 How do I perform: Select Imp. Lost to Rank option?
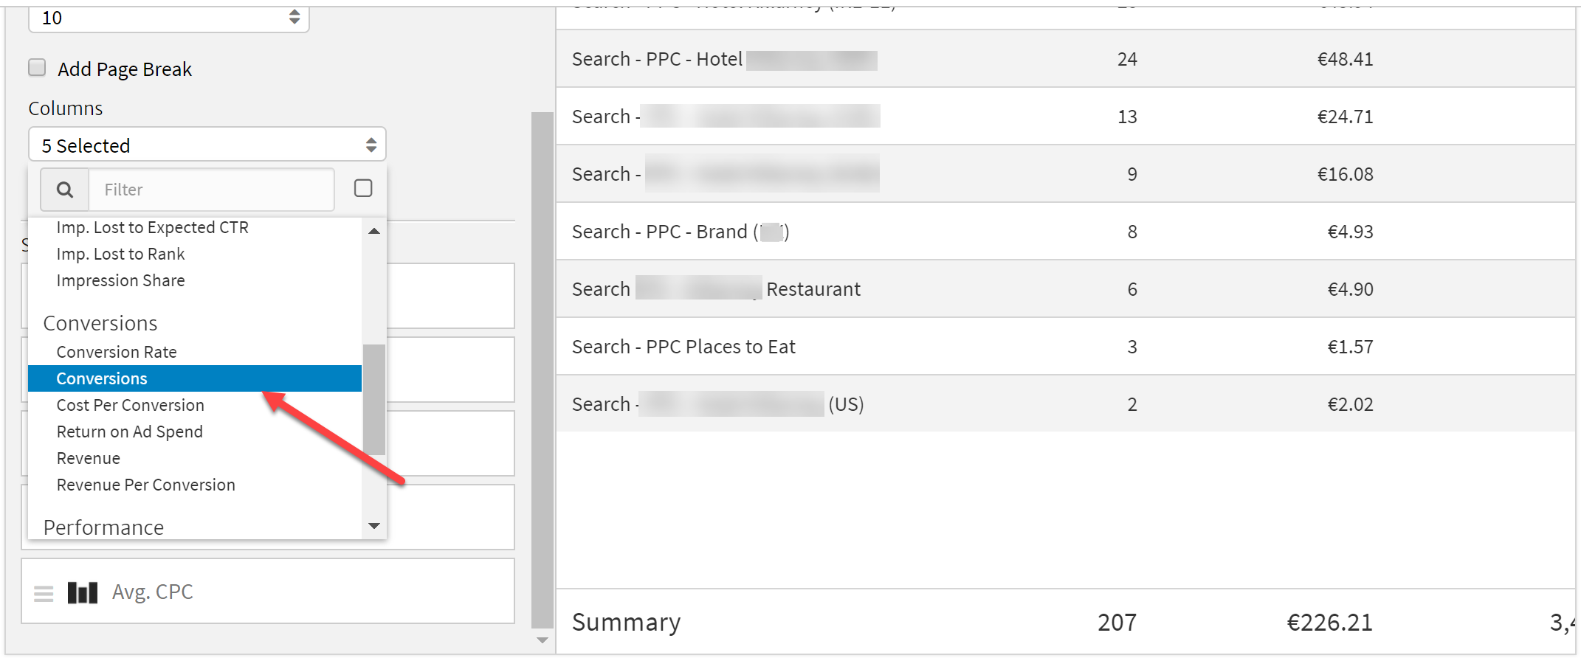click(120, 254)
